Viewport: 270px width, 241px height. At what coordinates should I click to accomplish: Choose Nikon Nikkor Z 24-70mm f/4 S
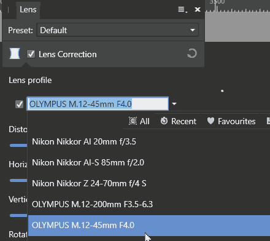(x=149, y=184)
